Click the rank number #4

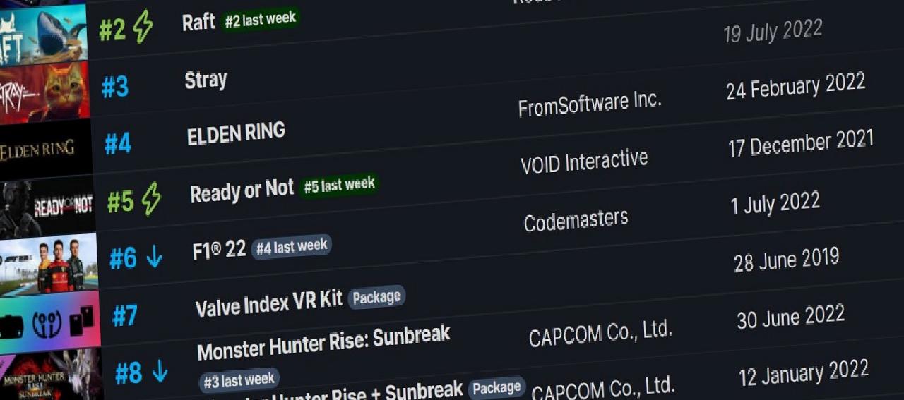pos(118,144)
